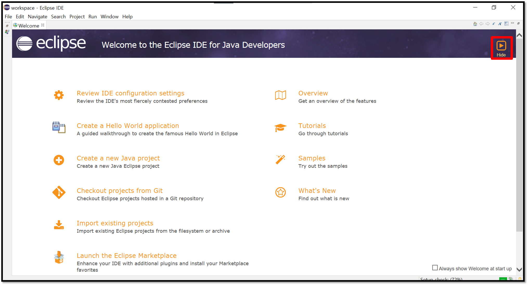The image size is (528, 285).
Task: Open Import existing projects link
Action: pos(115,223)
